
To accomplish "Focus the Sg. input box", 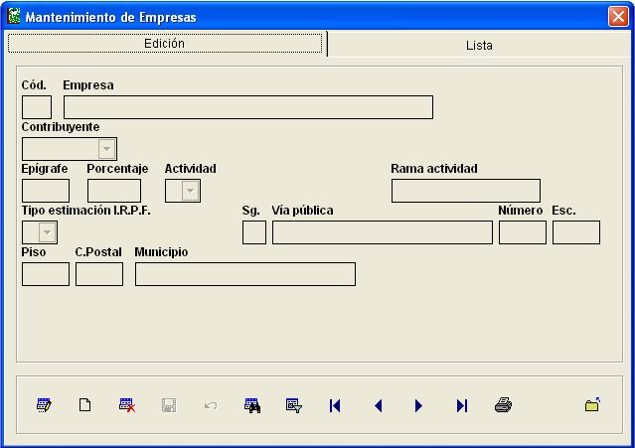I will click(254, 232).
